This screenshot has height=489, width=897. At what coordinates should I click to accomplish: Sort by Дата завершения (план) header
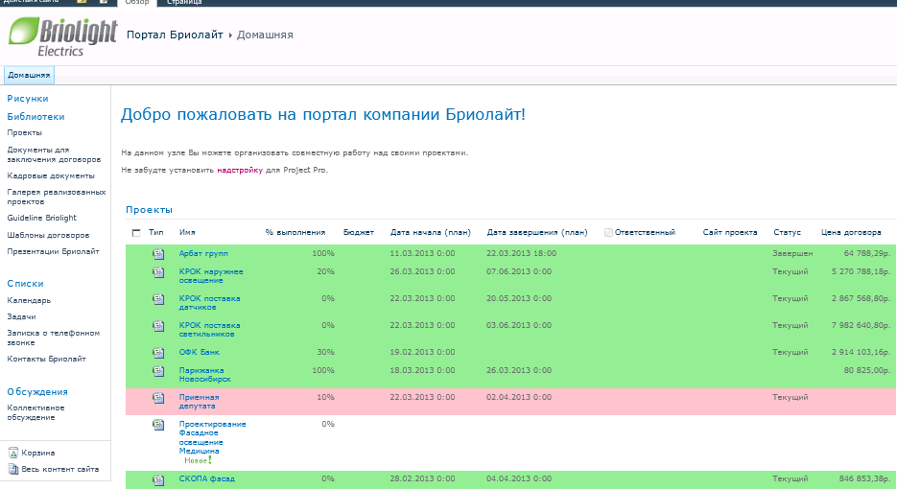click(537, 232)
